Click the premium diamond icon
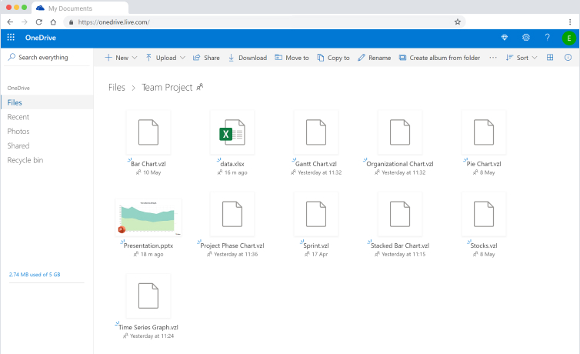The height and width of the screenshot is (354, 580). pos(505,38)
